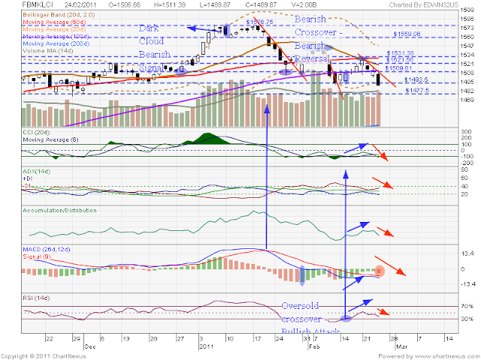This screenshot has height=360, width=481.
Task: Select the Moving Average (20d) legend entry
Action: coord(54,29)
